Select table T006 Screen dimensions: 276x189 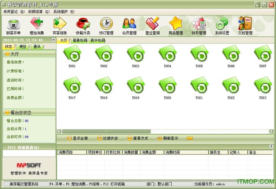point(231,56)
